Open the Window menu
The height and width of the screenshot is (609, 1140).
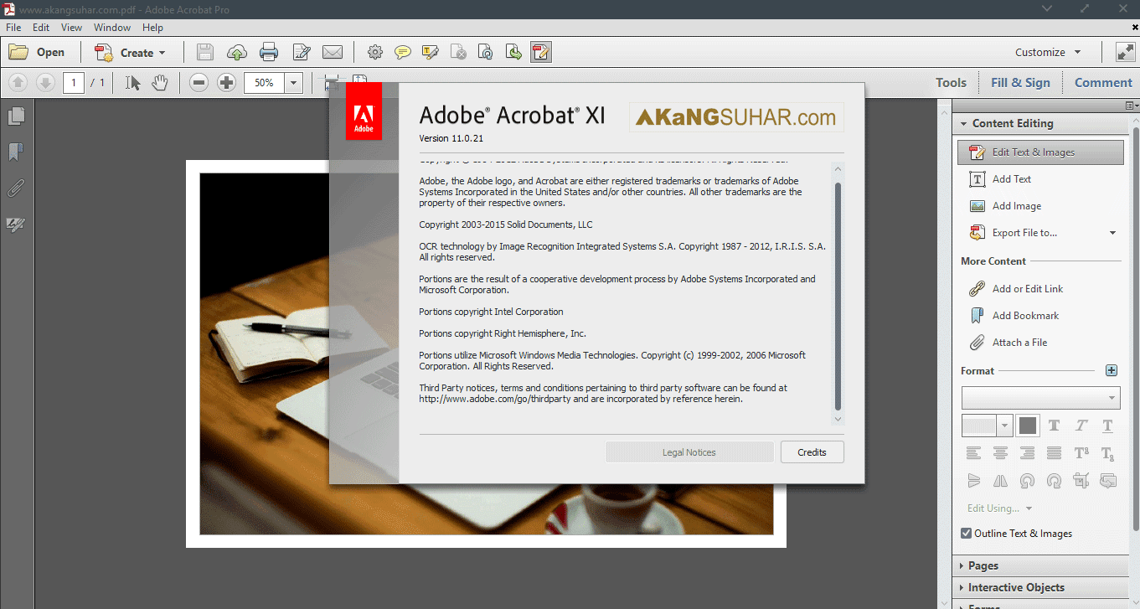pyautogui.click(x=112, y=28)
